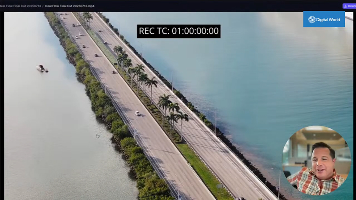Click the download arrow icon
Screen dimensions: 356x200
(345, 6)
